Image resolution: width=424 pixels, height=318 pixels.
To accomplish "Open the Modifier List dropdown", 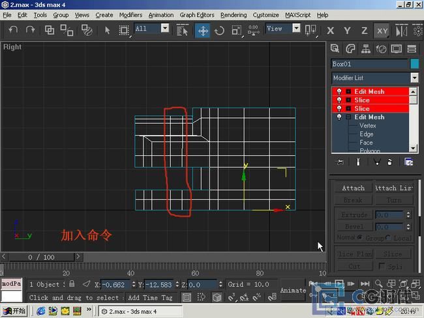I will [x=414, y=78].
